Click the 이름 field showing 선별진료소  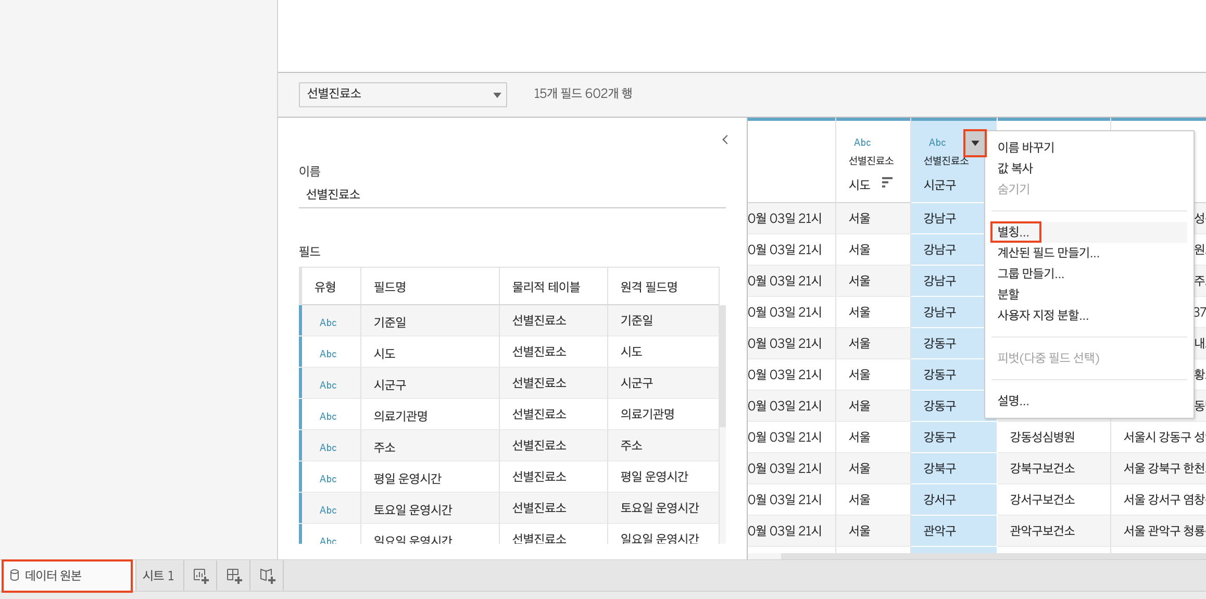(x=511, y=195)
